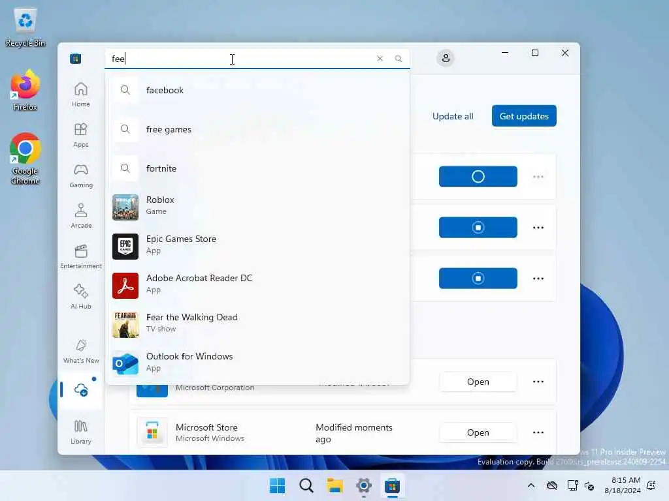Image resolution: width=669 pixels, height=501 pixels.
Task: Open taskbar Search
Action: pyautogui.click(x=306, y=485)
